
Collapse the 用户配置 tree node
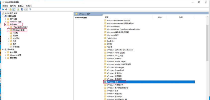[3, 49]
